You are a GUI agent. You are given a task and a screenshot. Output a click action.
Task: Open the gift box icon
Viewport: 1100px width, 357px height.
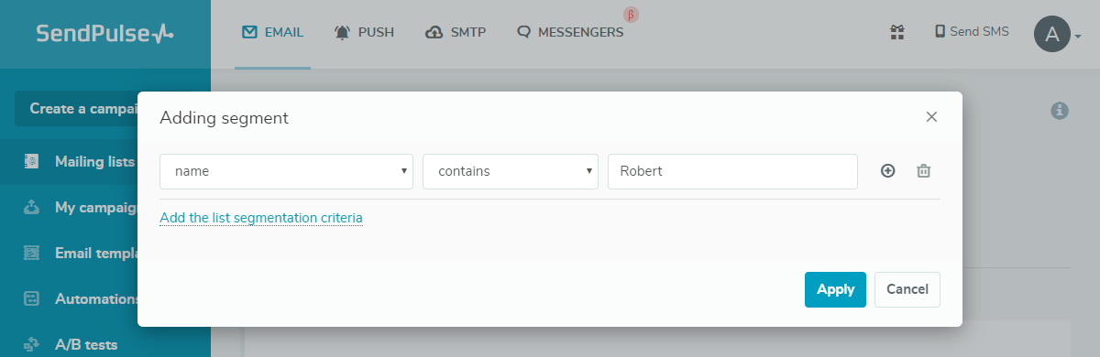pos(897,32)
